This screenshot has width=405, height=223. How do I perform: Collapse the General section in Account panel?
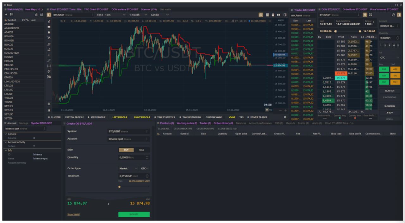(5, 134)
